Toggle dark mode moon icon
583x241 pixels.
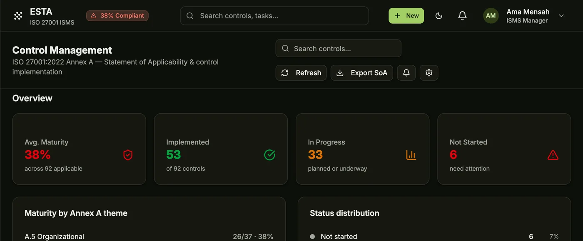click(x=438, y=16)
